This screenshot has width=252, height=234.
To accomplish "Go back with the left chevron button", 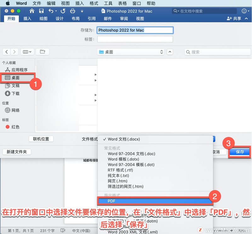I will coord(7,52).
